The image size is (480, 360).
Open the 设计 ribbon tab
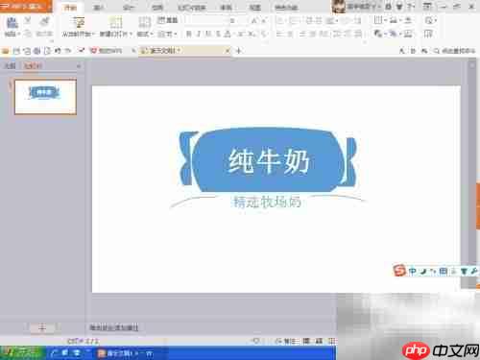128,7
